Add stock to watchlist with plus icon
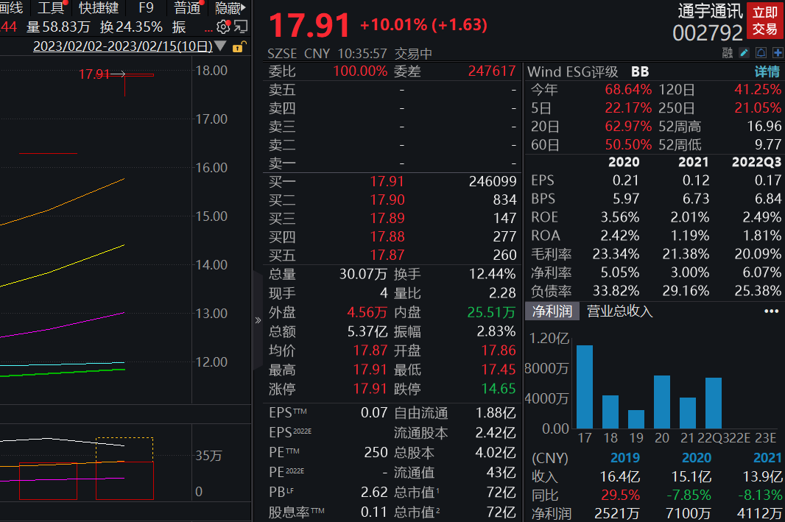Image resolution: width=785 pixels, height=522 pixels. 777,52
